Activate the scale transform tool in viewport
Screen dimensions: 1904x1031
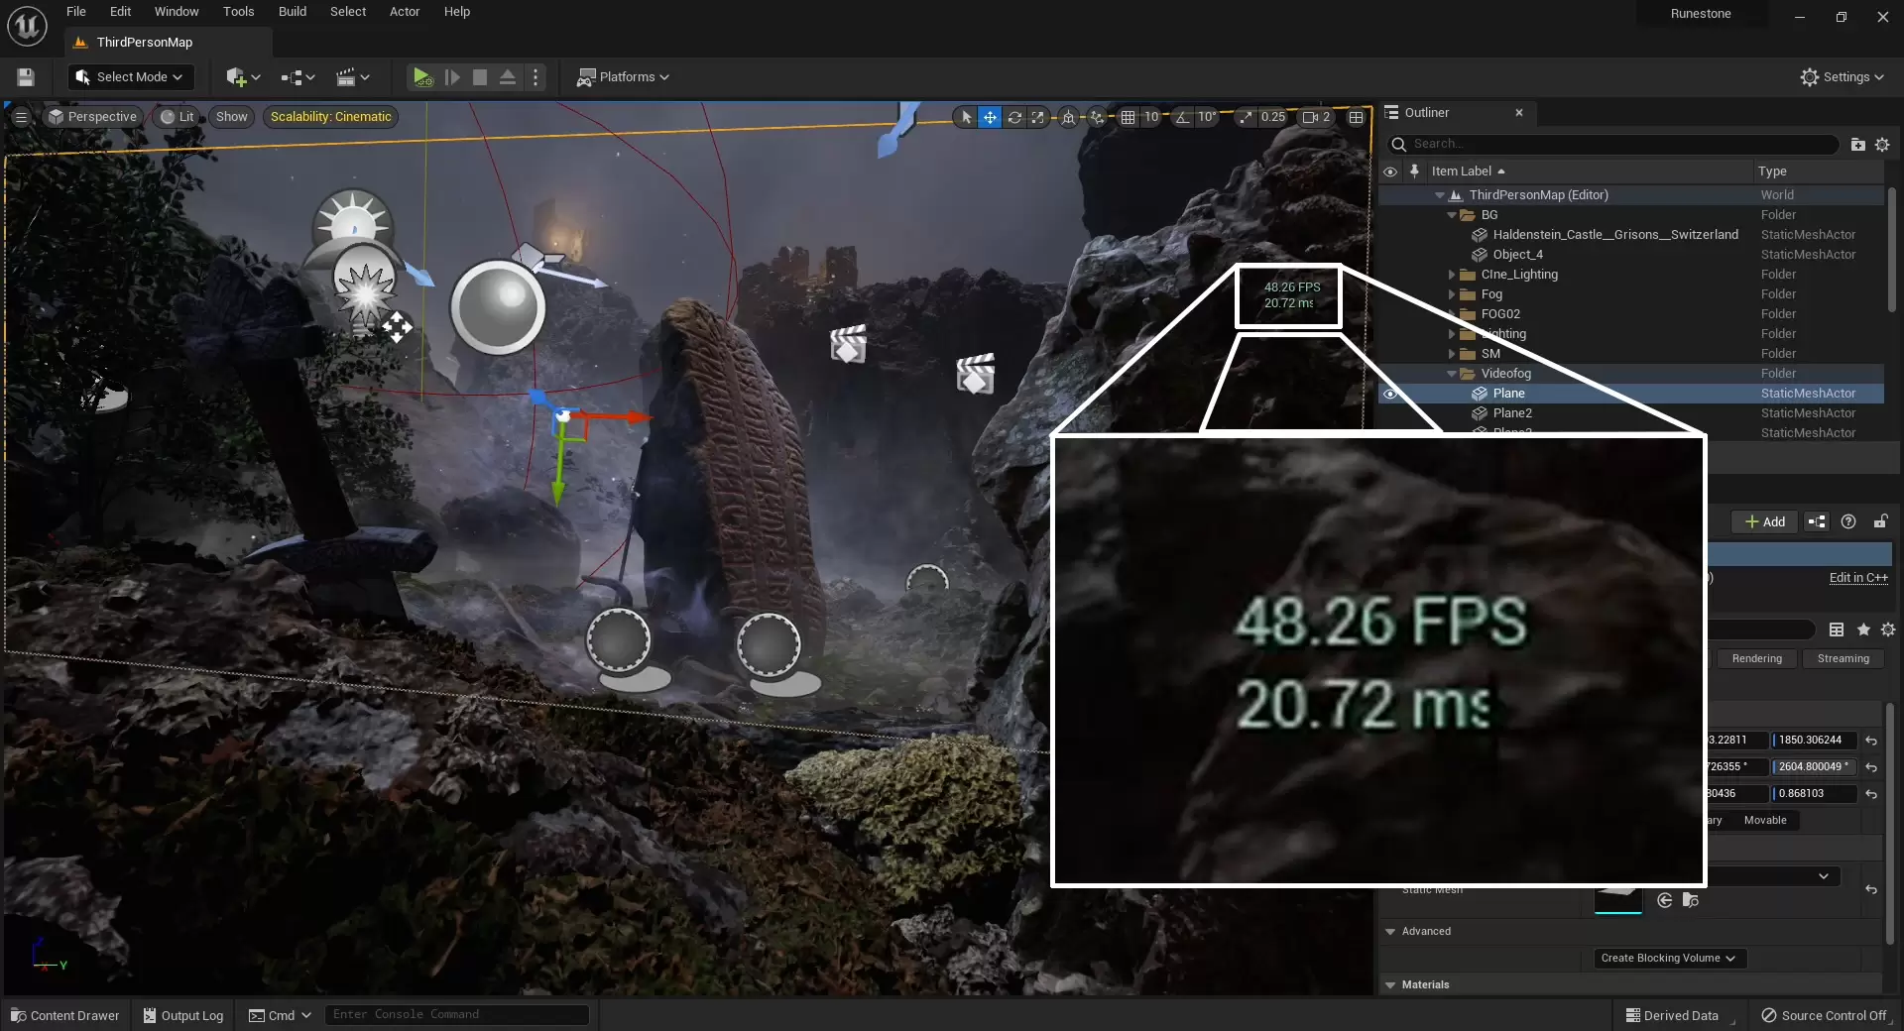[1038, 117]
